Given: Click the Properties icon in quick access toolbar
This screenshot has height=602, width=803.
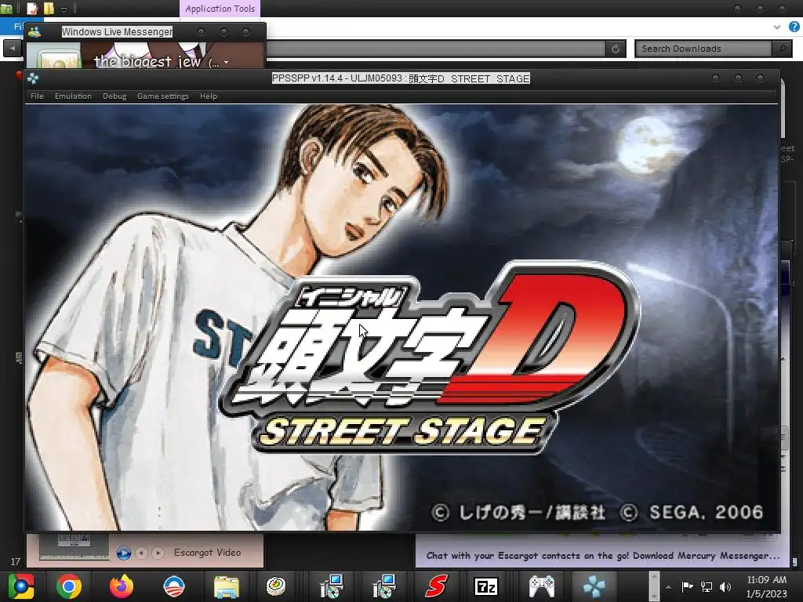Looking at the screenshot, I should [x=31, y=9].
